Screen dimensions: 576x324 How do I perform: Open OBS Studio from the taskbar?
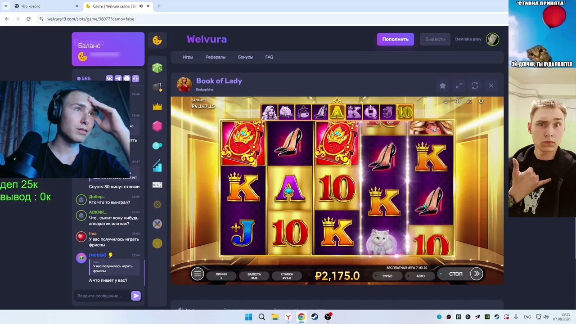328,317
